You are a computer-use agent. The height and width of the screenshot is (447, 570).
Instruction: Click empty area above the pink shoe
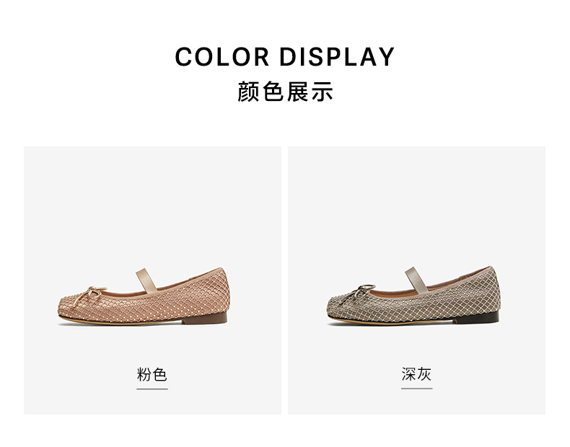point(152,203)
